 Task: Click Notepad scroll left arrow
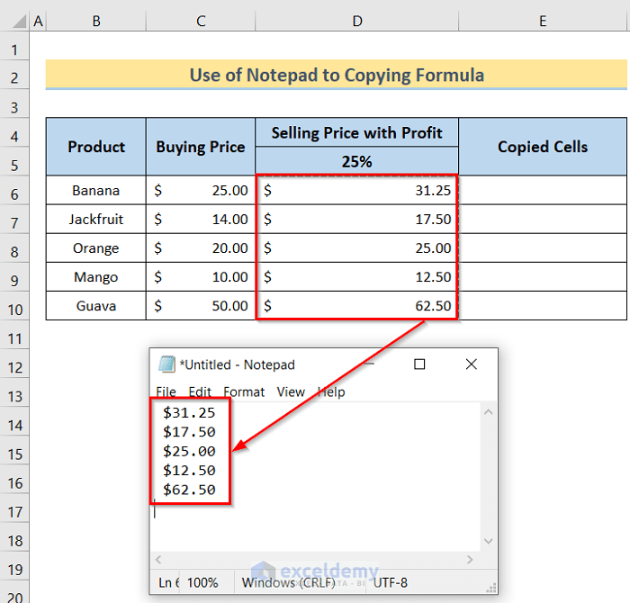[x=158, y=559]
